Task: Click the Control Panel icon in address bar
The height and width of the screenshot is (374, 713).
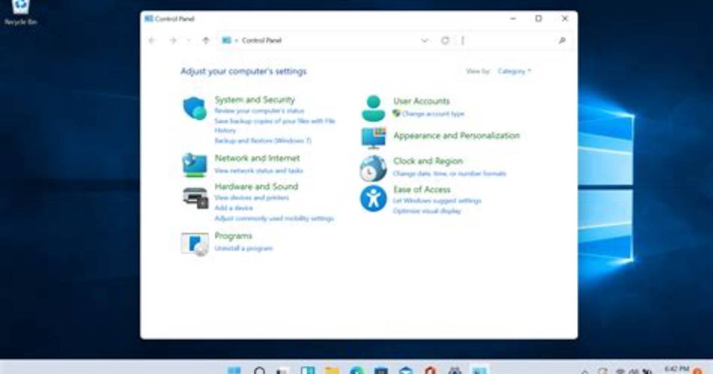Action: (x=226, y=40)
